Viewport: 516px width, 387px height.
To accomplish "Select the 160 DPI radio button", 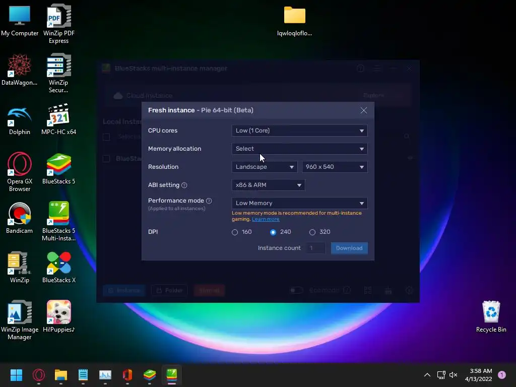I will [x=235, y=232].
